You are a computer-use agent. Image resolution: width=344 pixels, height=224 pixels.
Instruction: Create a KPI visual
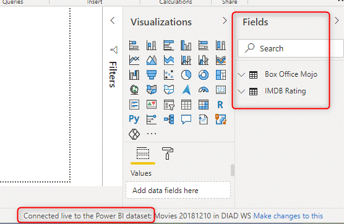point(152,105)
